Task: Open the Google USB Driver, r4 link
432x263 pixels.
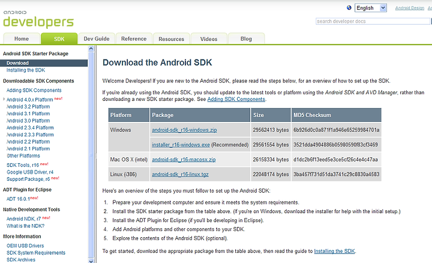Action: tap(30, 172)
